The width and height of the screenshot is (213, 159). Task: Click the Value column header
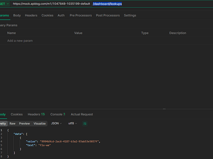78,33
